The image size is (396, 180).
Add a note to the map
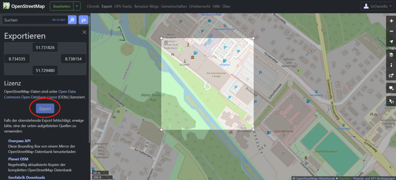[x=391, y=88]
